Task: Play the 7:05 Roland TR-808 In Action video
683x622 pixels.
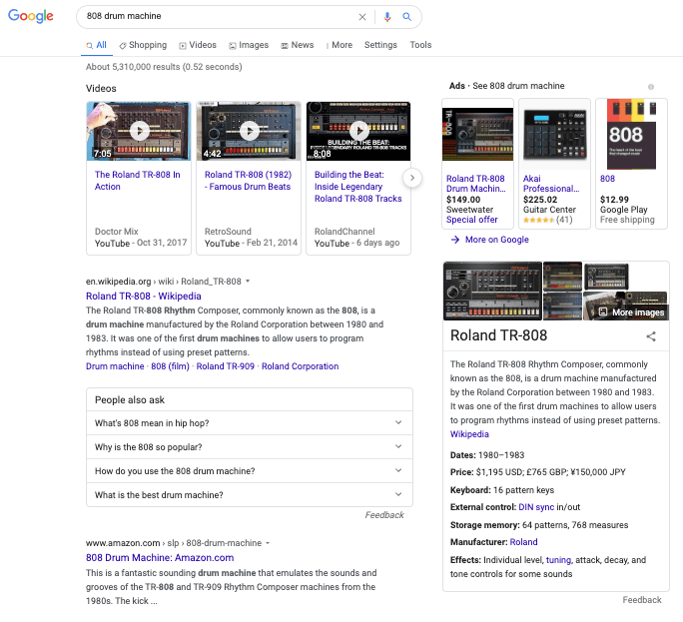Action: (139, 131)
